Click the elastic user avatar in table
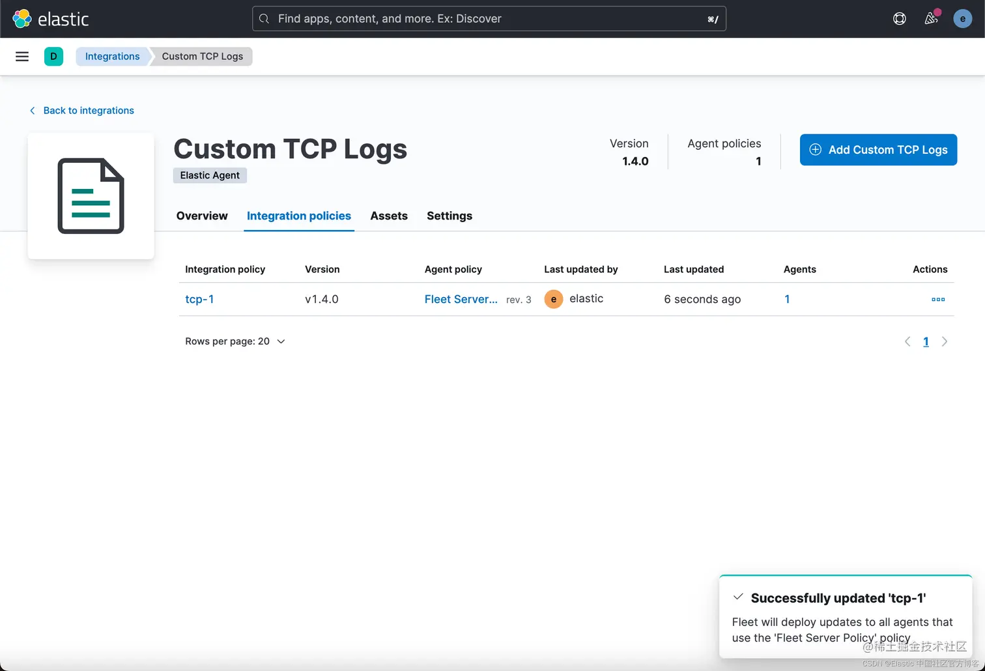Screen dimensions: 985x671 point(554,299)
